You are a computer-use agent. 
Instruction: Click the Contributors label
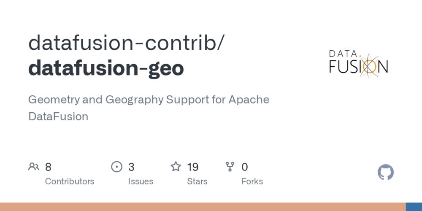(70, 181)
